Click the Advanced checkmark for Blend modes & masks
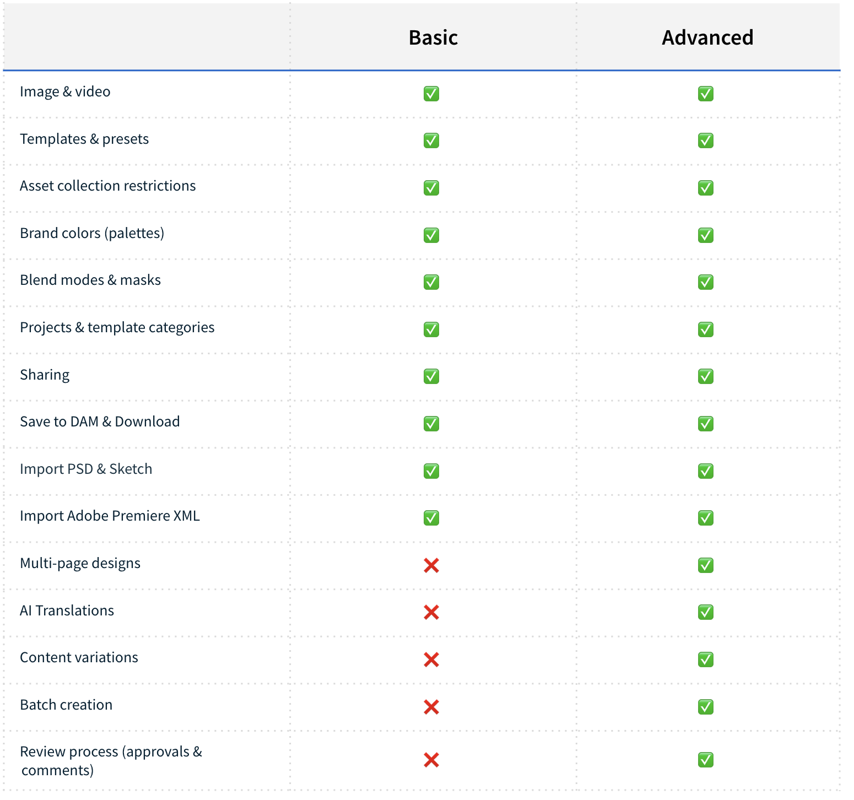 coord(706,282)
